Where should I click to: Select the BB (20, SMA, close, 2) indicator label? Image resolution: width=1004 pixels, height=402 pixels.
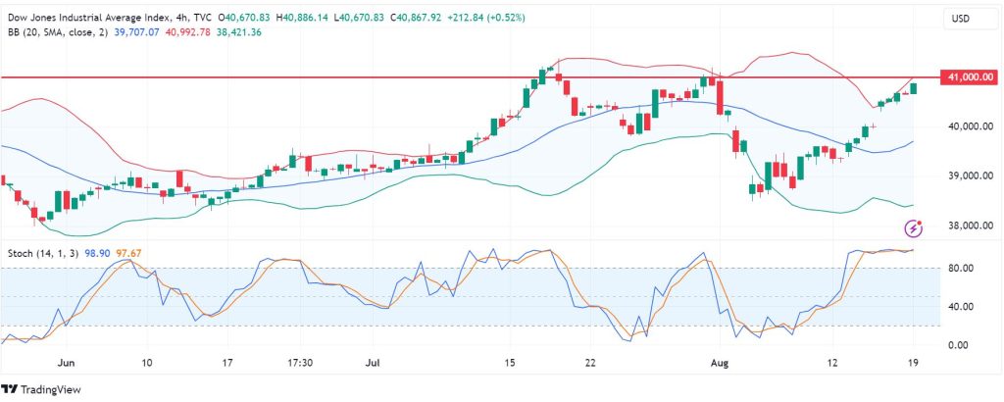56,32
